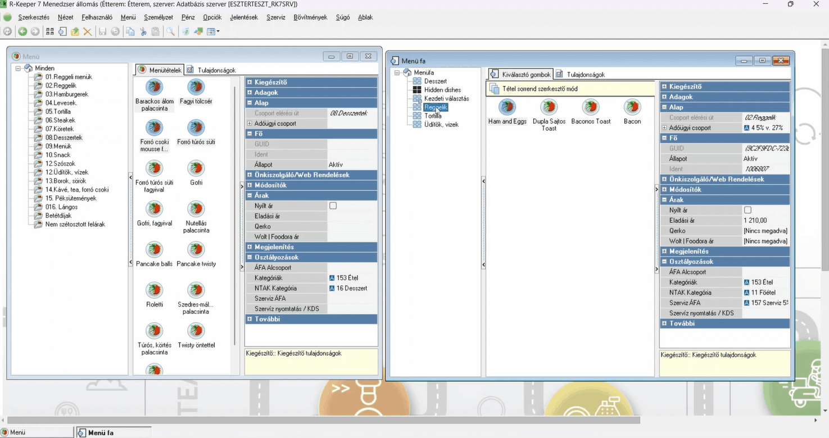Activate Menü fa in the bottom taskbar
Viewport: 829px width, 438px height.
(x=114, y=432)
